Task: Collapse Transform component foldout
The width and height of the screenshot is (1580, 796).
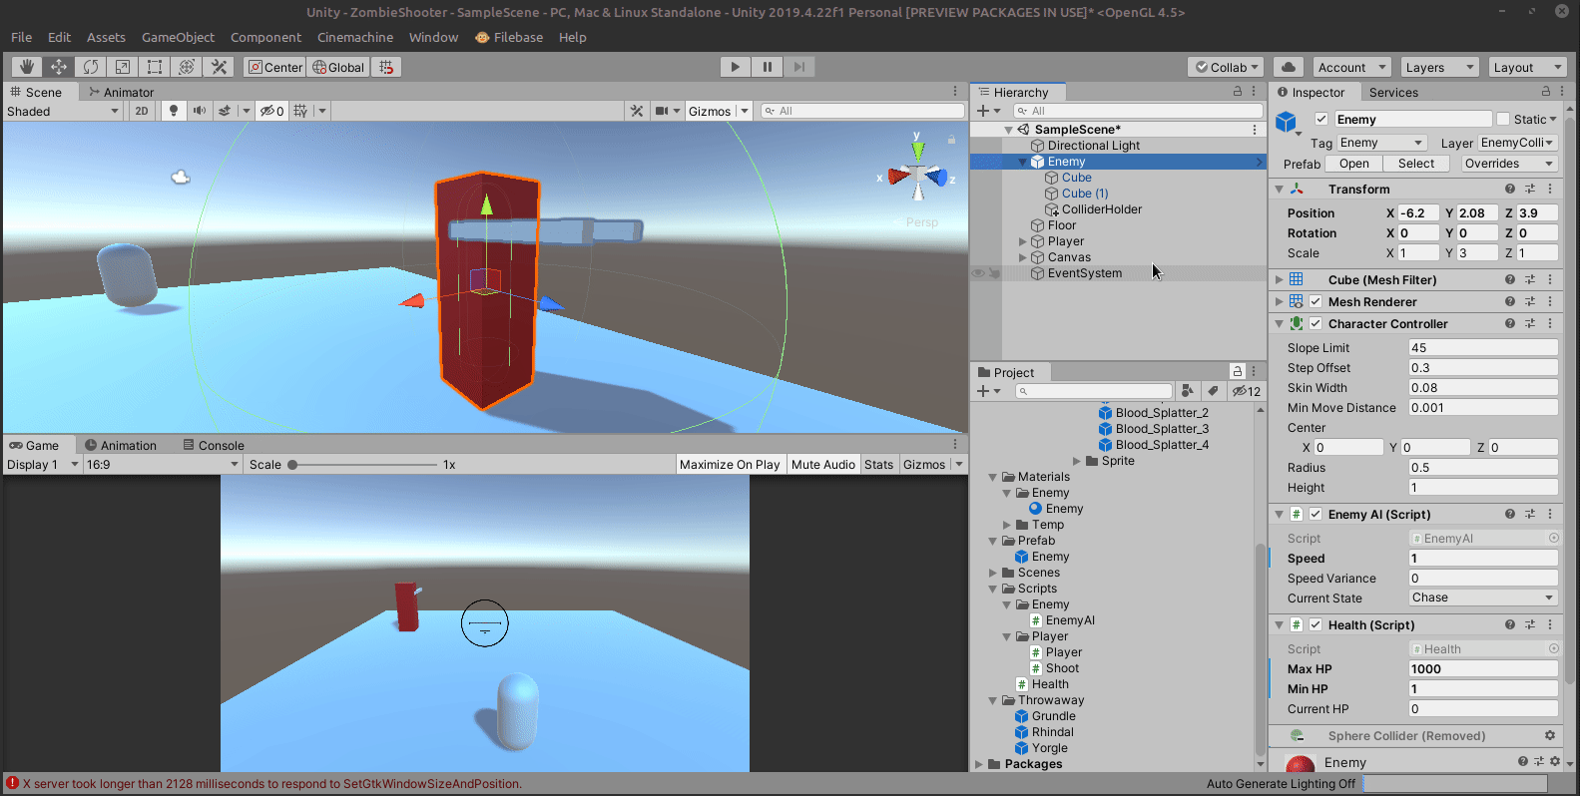Action: 1279,189
